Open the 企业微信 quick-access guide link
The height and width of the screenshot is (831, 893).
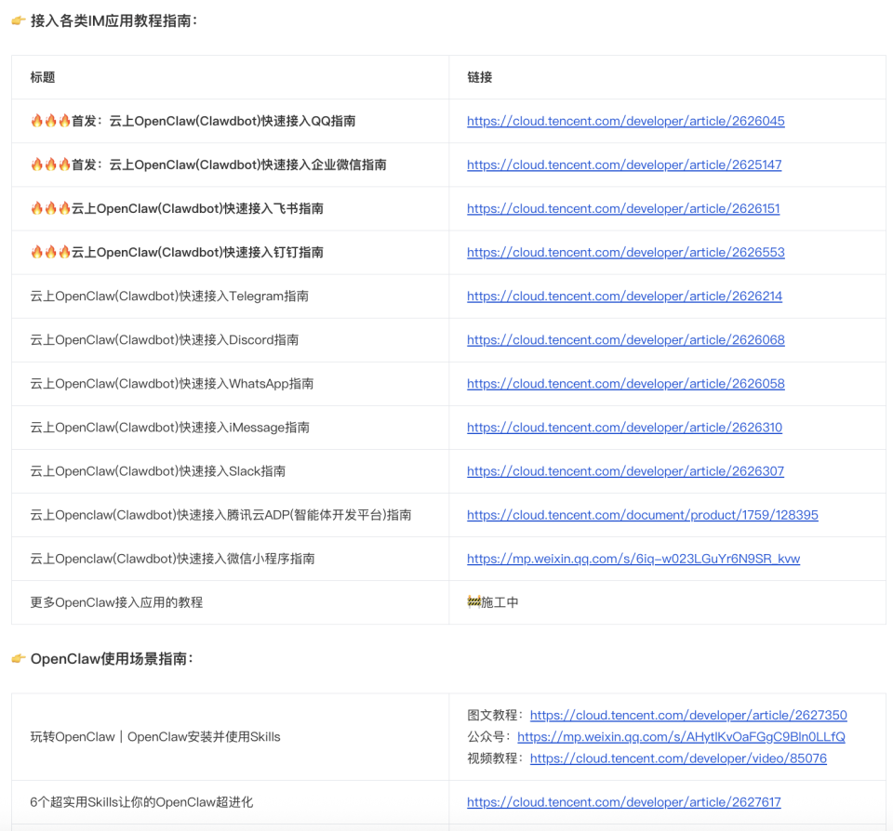625,165
